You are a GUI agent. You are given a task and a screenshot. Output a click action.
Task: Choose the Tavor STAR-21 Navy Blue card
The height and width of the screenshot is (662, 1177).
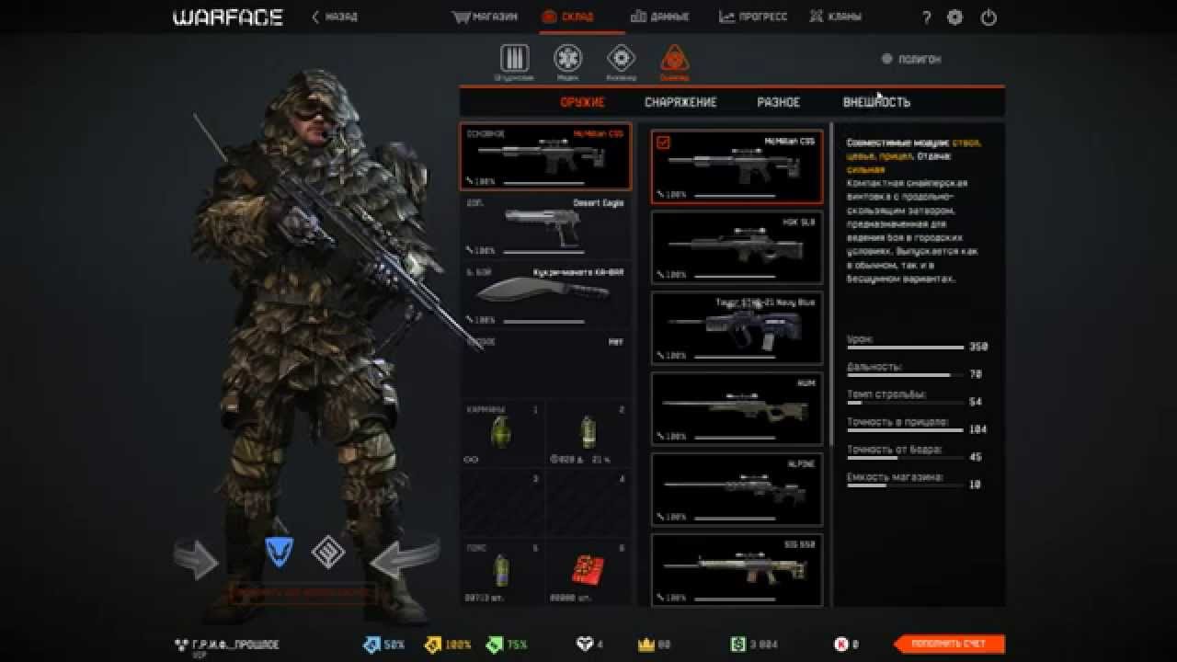point(737,328)
